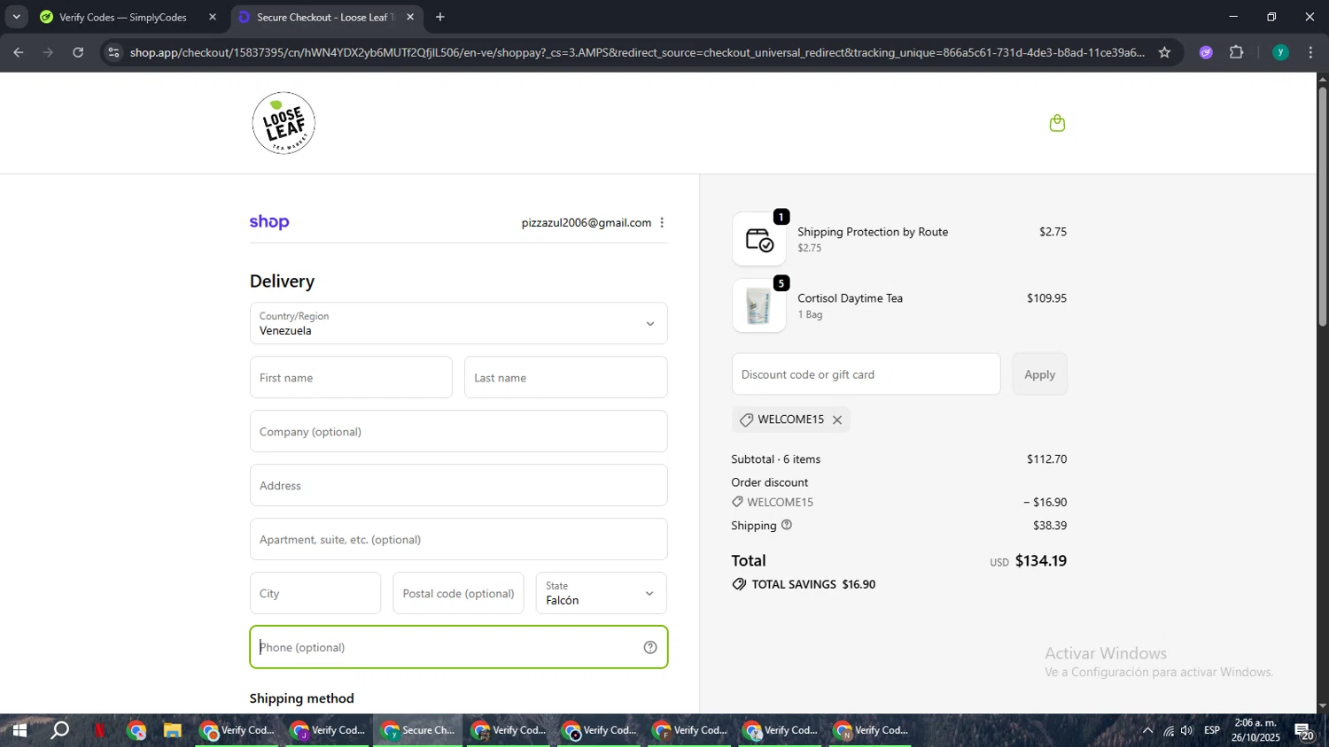Click the page vertical scrollbar

pyautogui.click(x=1322, y=206)
